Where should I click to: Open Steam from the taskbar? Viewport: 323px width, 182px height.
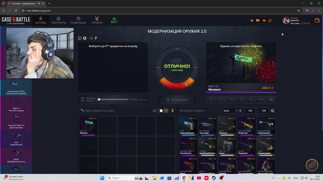tap(214, 178)
